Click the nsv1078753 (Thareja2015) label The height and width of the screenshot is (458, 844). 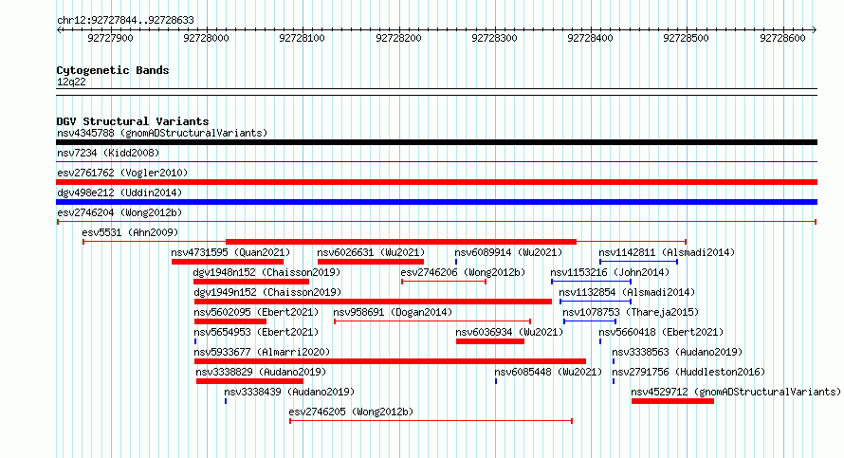point(631,312)
